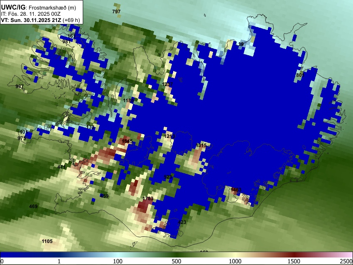Click the 1315 value label on map
This screenshot has height=265, width=353.
(x=201, y=145)
